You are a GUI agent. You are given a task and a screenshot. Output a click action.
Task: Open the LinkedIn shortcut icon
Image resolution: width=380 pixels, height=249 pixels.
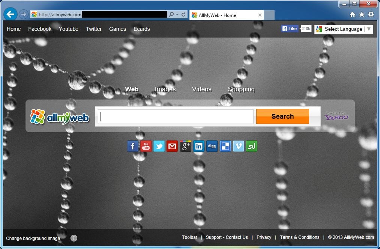198,146
